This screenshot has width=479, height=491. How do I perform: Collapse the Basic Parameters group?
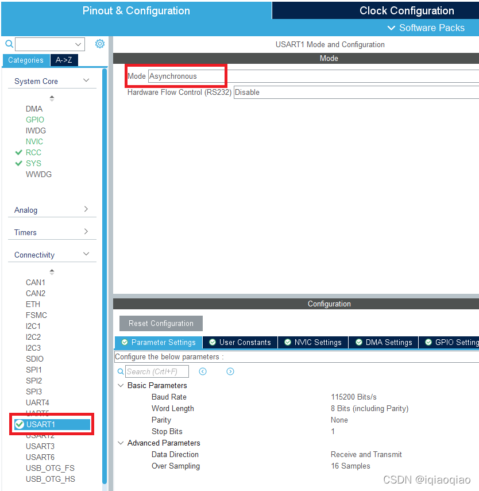(121, 385)
